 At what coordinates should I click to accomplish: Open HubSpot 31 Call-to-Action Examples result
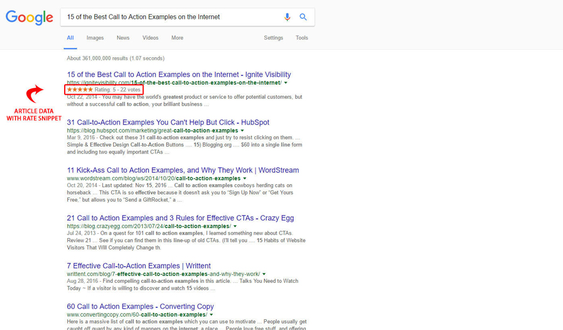(168, 122)
